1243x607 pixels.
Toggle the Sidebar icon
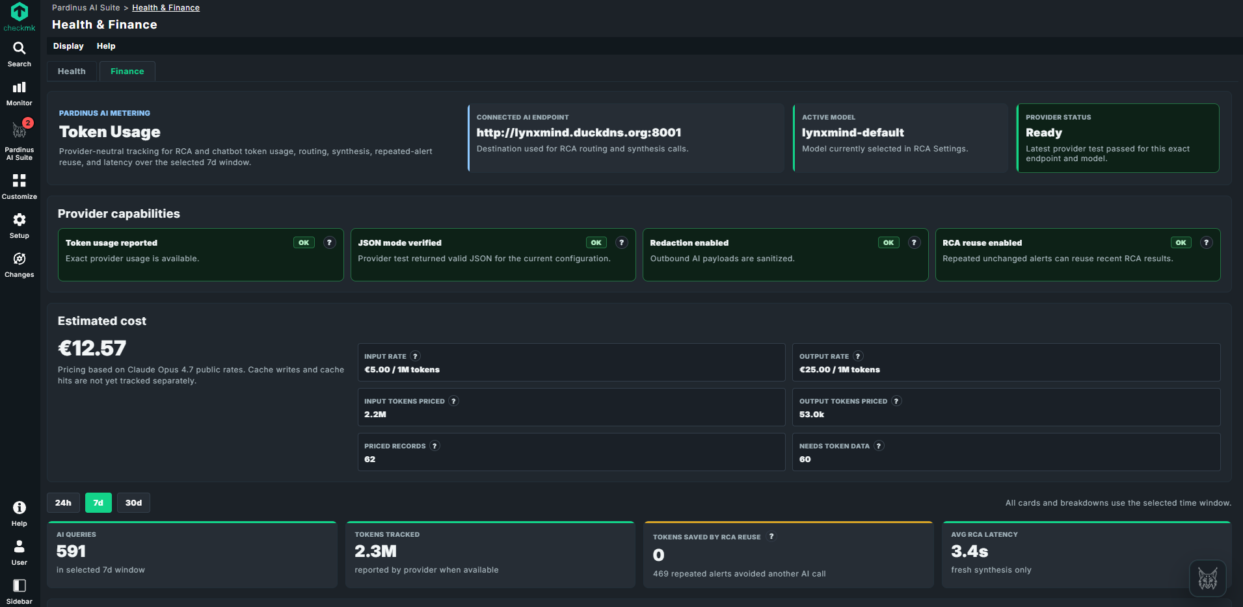pyautogui.click(x=20, y=586)
